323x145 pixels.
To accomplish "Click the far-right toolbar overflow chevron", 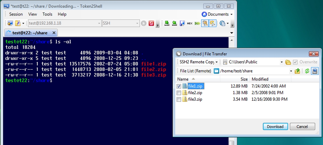I will click(x=233, y=24).
